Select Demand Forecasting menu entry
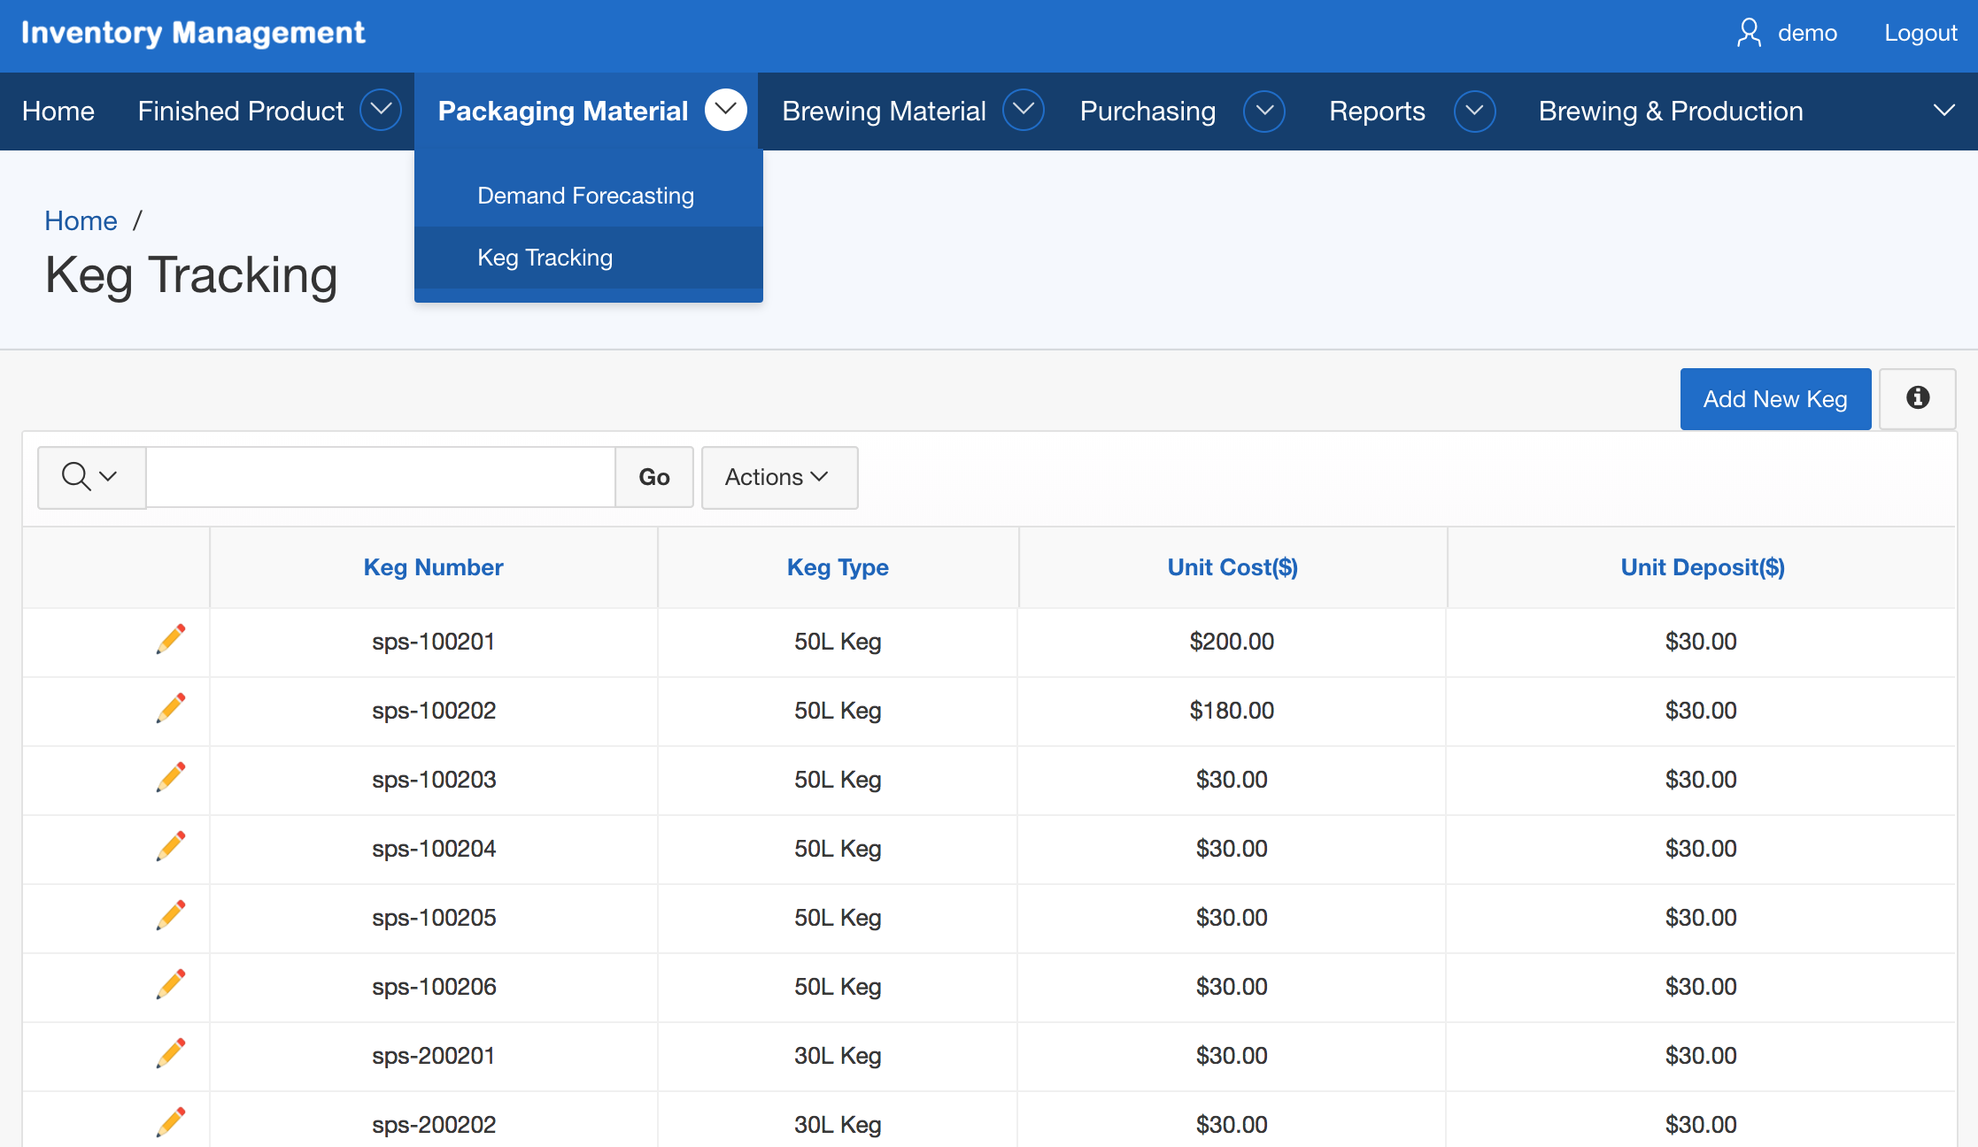The width and height of the screenshot is (1978, 1147). (585, 196)
